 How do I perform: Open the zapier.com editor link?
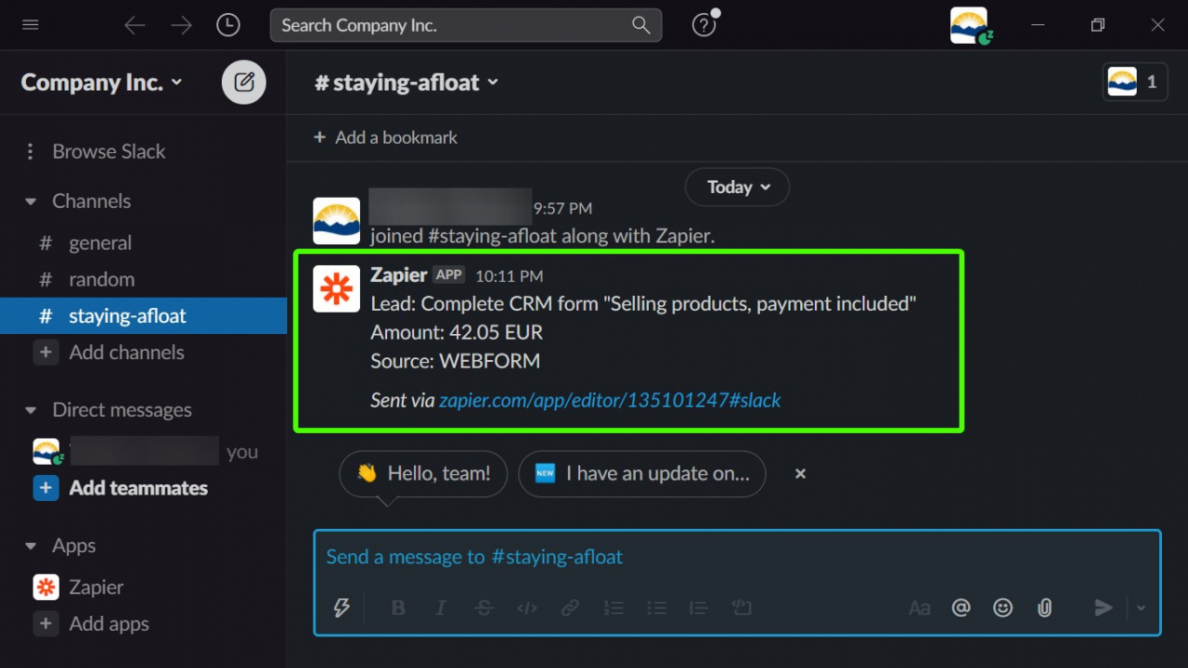pyautogui.click(x=610, y=401)
